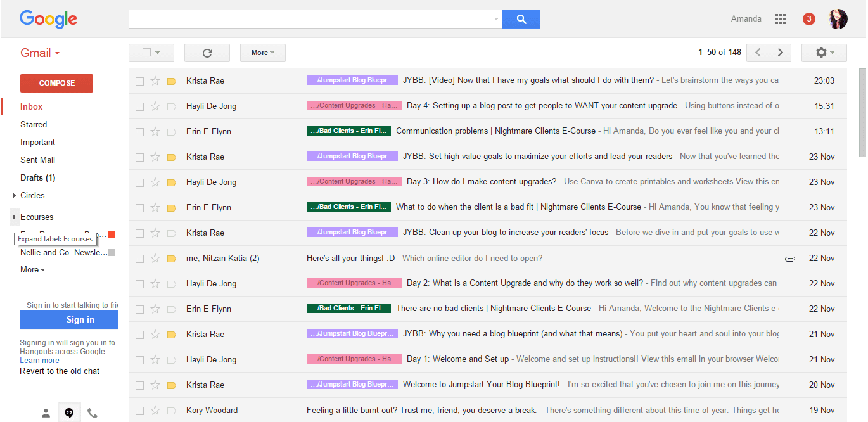Refresh the inbox with the reload icon
The height and width of the screenshot is (422, 868).
coord(207,53)
